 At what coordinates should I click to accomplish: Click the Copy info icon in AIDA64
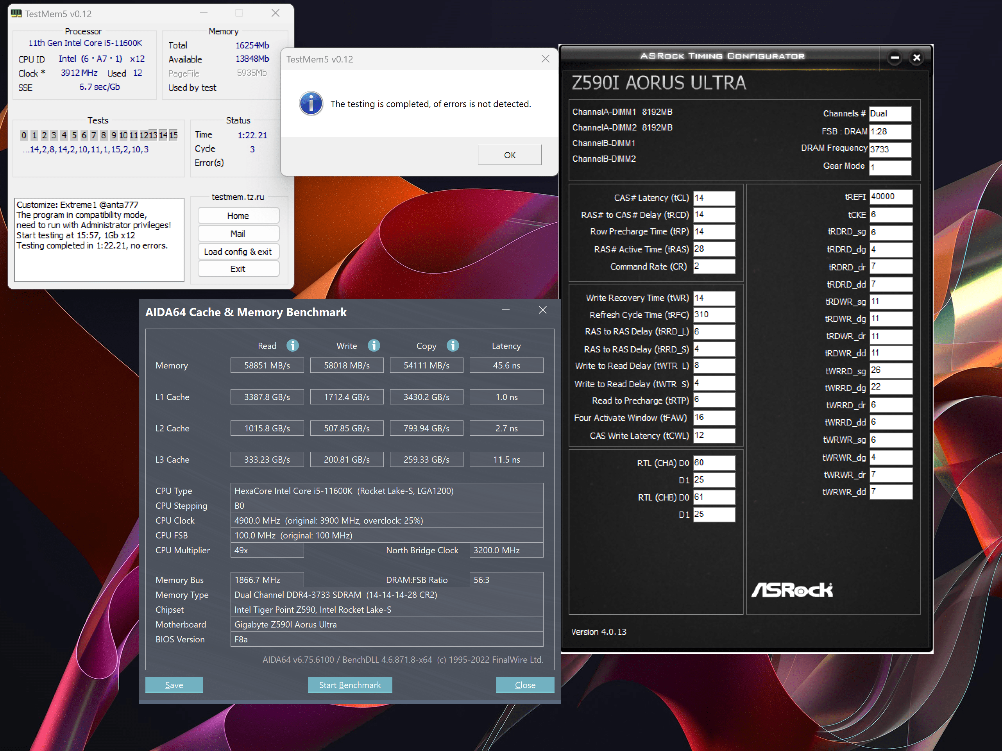pos(453,345)
